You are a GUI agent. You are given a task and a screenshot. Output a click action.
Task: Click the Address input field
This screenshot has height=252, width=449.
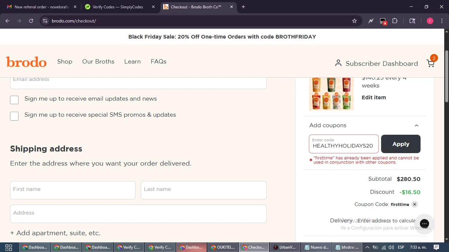tap(138, 214)
